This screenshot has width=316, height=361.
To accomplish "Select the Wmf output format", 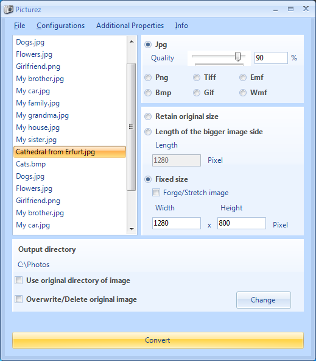I will click(x=243, y=93).
